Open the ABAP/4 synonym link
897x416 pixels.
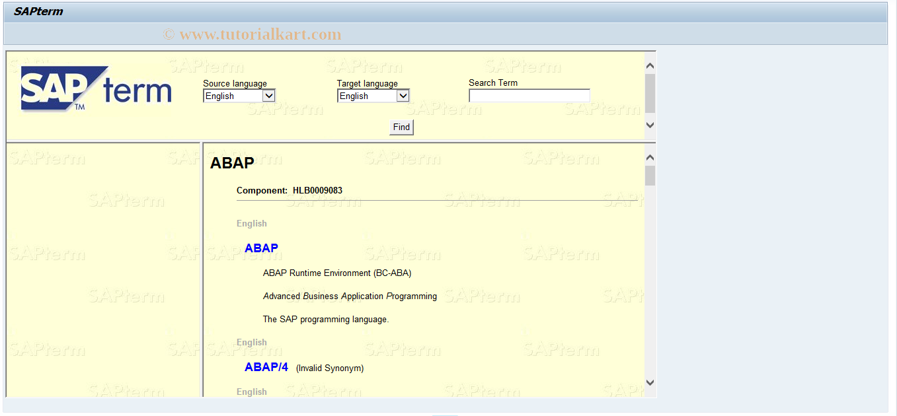pyautogui.click(x=266, y=367)
